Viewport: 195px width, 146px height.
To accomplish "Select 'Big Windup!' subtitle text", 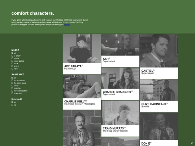I will coord(70,68).
